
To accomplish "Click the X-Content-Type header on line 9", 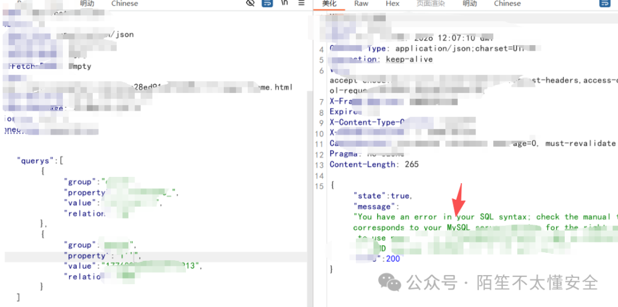I will pyautogui.click(x=368, y=122).
